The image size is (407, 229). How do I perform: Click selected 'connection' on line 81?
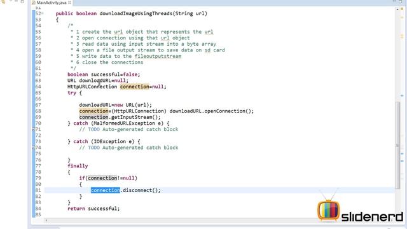click(106, 190)
